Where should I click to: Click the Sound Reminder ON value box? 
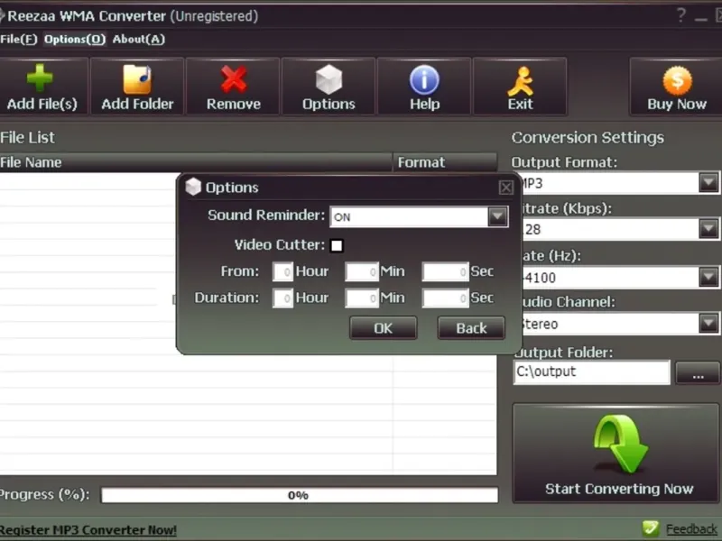point(409,216)
